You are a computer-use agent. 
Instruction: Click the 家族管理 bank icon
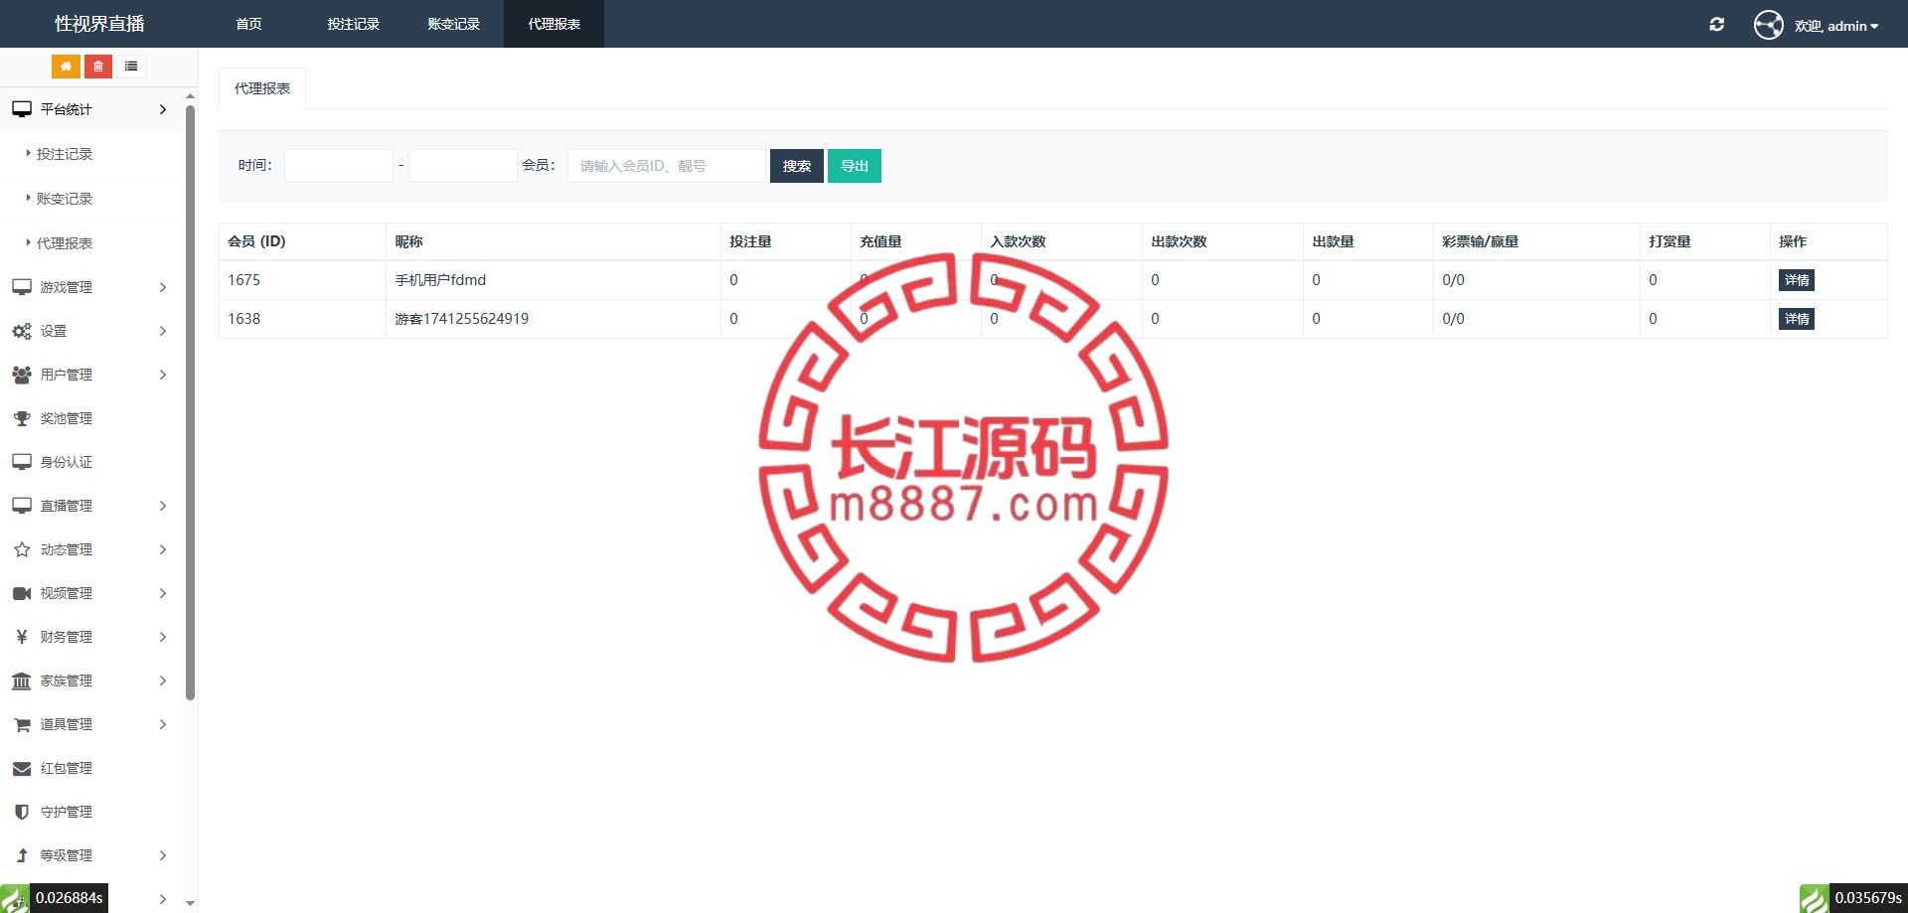pyautogui.click(x=22, y=681)
